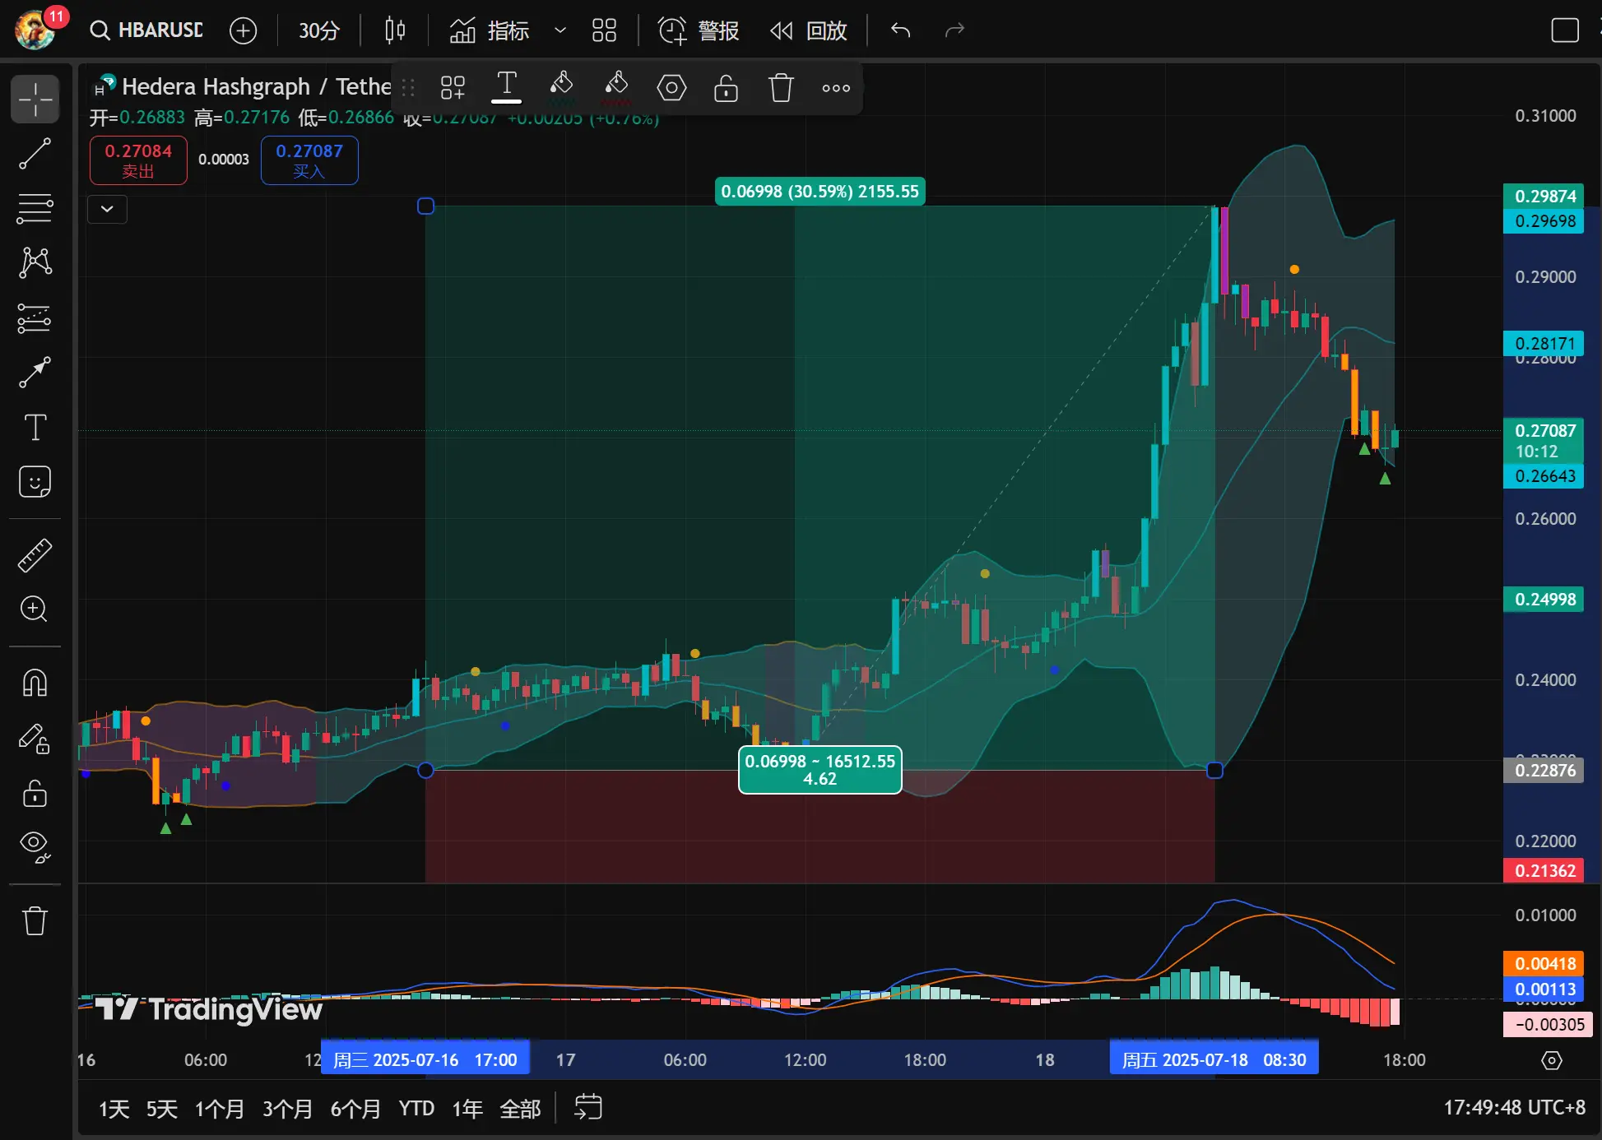
Task: Open emoji and stickers tool
Action: [x=35, y=482]
